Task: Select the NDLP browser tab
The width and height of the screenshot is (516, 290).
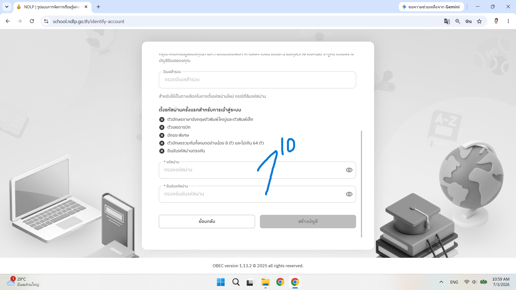Action: tap(52, 7)
